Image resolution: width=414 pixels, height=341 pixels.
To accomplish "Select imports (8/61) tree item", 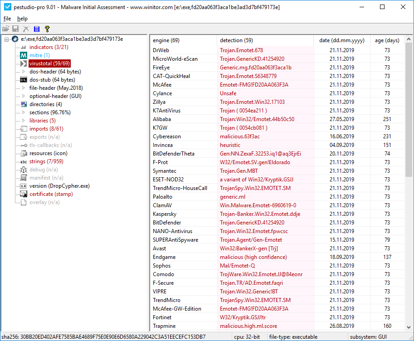I will pyautogui.click(x=46, y=129).
